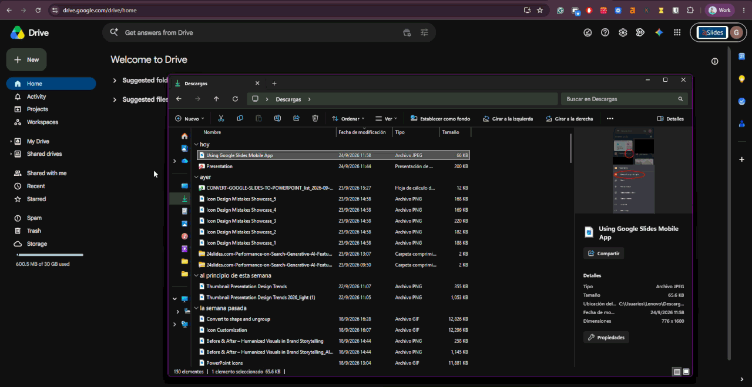Open the Ver view dropdown
Viewport: 752px width, 387px height.
pyautogui.click(x=387, y=119)
